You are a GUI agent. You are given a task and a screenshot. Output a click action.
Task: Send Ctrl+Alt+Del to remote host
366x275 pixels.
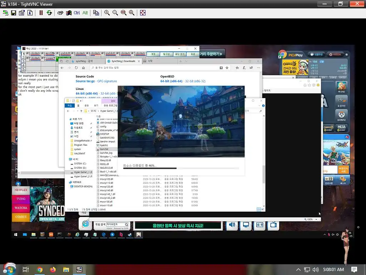point(60,13)
